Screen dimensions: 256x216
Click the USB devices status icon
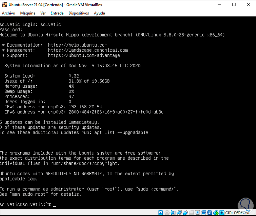pyautogui.click(x=185, y=212)
